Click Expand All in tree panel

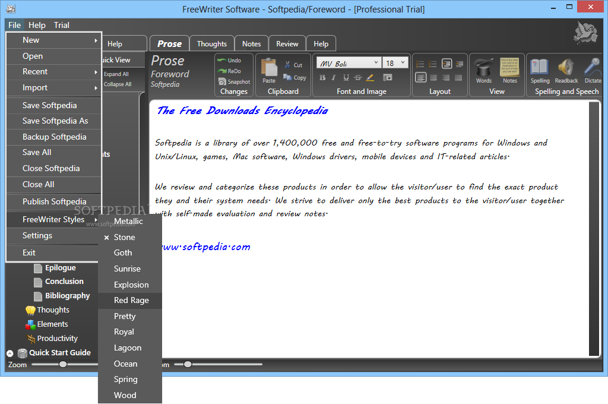pyautogui.click(x=116, y=74)
